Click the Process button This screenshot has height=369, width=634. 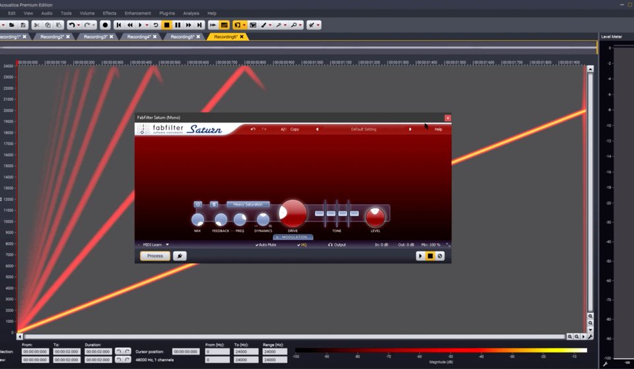pyautogui.click(x=155, y=256)
